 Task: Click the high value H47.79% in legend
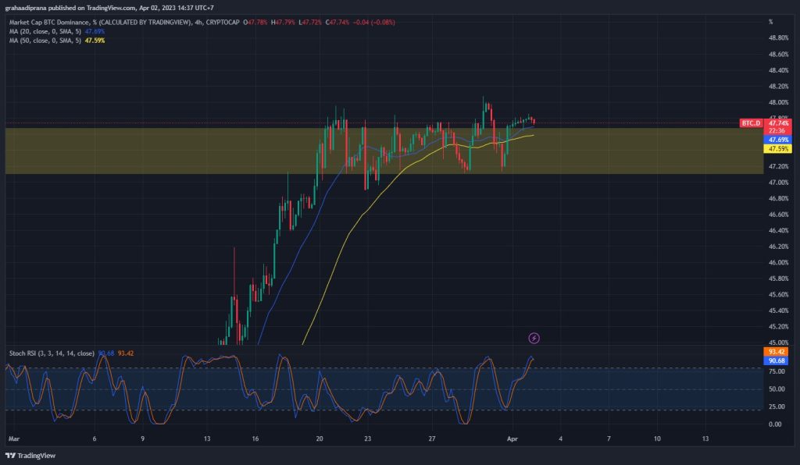pyautogui.click(x=283, y=23)
